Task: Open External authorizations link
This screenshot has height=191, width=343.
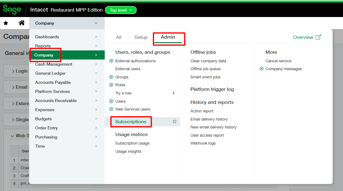Action: (x=135, y=61)
